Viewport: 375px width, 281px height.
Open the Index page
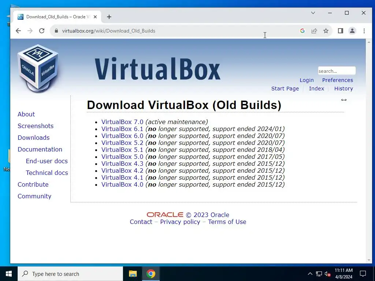pos(316,89)
